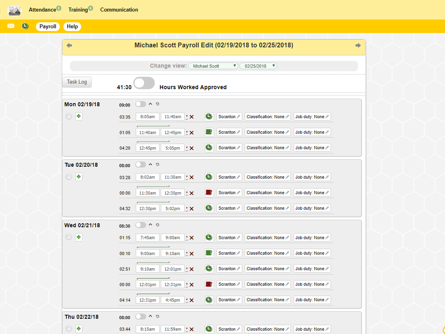Add time entry for Mon 02/19/18

click(79, 116)
